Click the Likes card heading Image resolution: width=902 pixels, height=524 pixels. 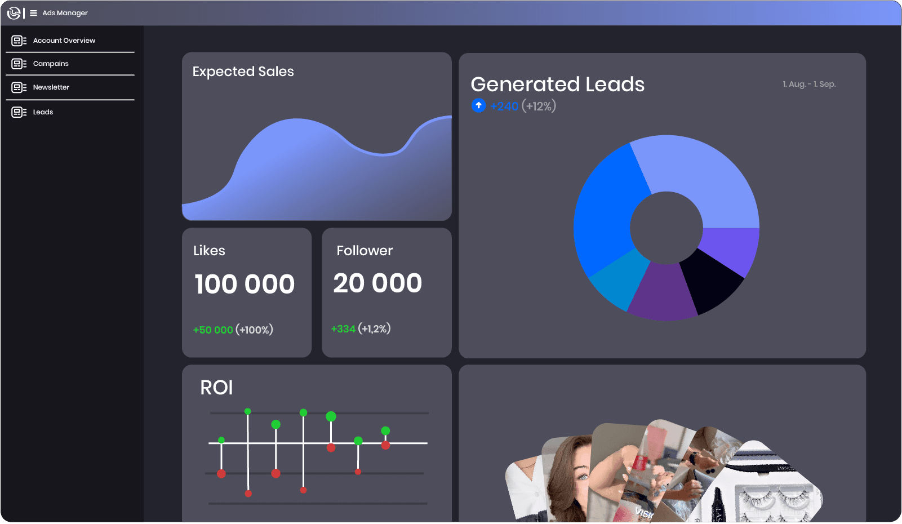point(209,251)
